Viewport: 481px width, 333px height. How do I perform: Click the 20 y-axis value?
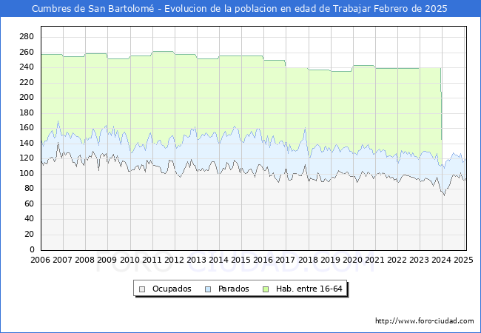29,235
